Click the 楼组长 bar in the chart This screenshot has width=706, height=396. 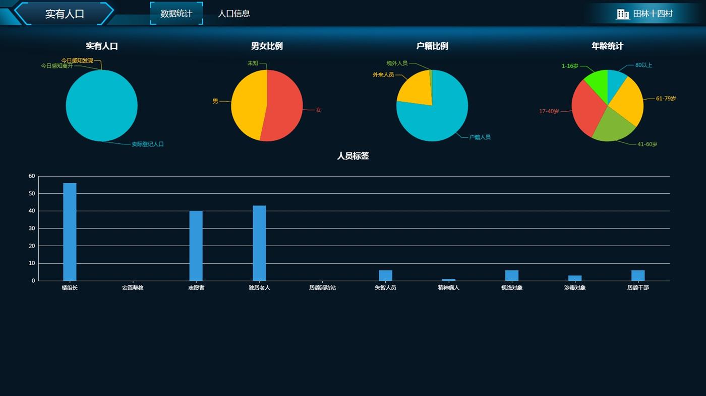[70, 232]
